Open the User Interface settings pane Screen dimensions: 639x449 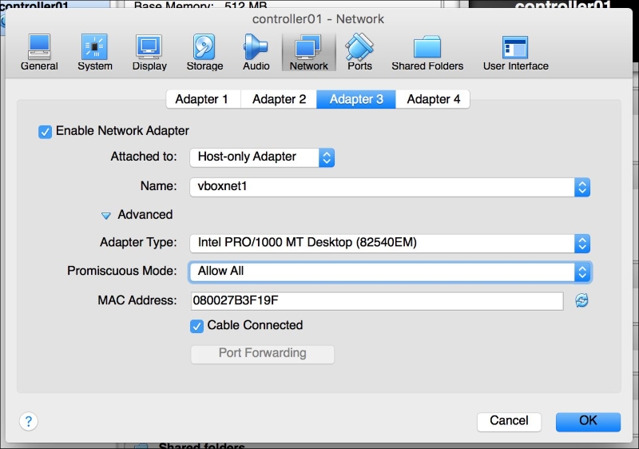[x=515, y=52]
